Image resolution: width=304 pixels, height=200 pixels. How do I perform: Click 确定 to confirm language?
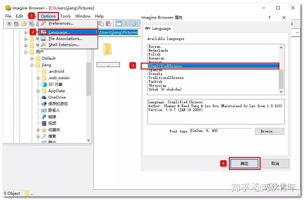point(244,164)
